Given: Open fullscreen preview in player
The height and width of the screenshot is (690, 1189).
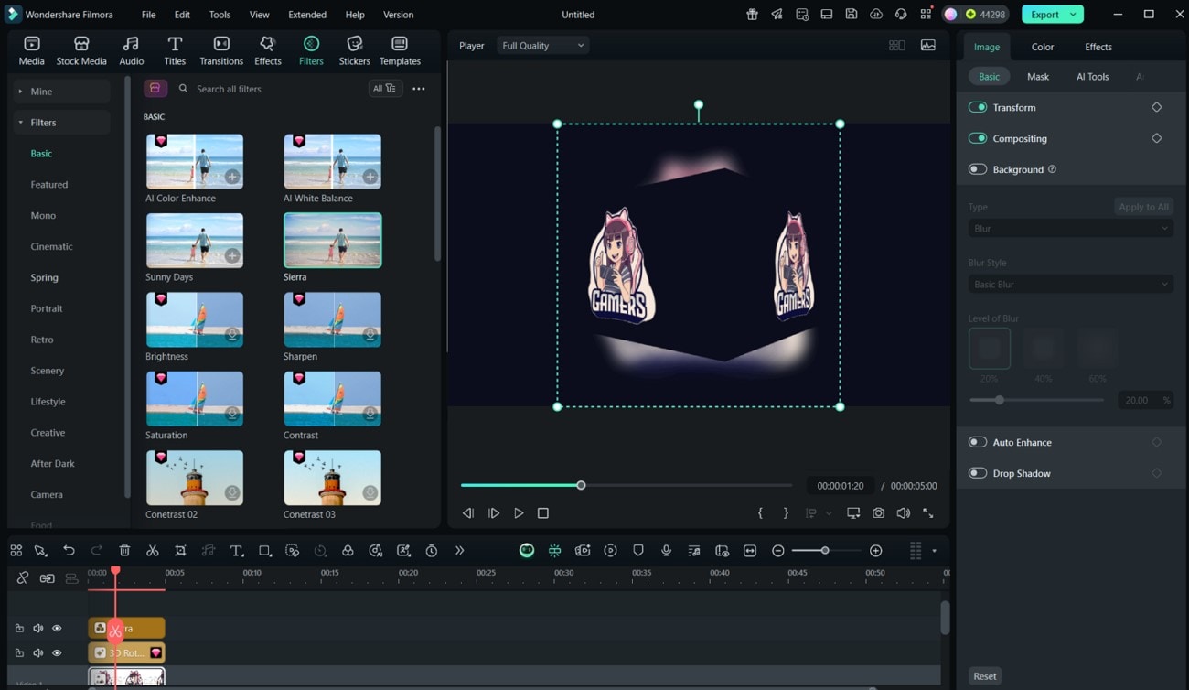Looking at the screenshot, I should [x=927, y=513].
